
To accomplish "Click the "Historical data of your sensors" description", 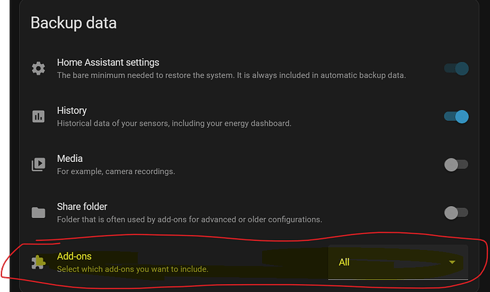I will [174, 123].
